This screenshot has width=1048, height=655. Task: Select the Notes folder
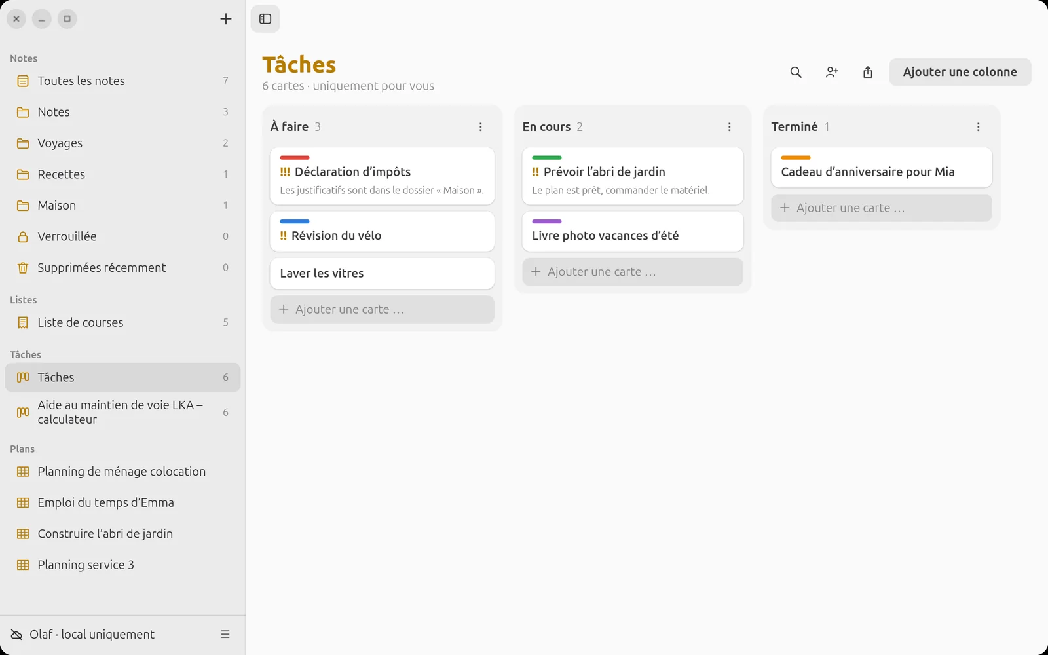pos(122,112)
